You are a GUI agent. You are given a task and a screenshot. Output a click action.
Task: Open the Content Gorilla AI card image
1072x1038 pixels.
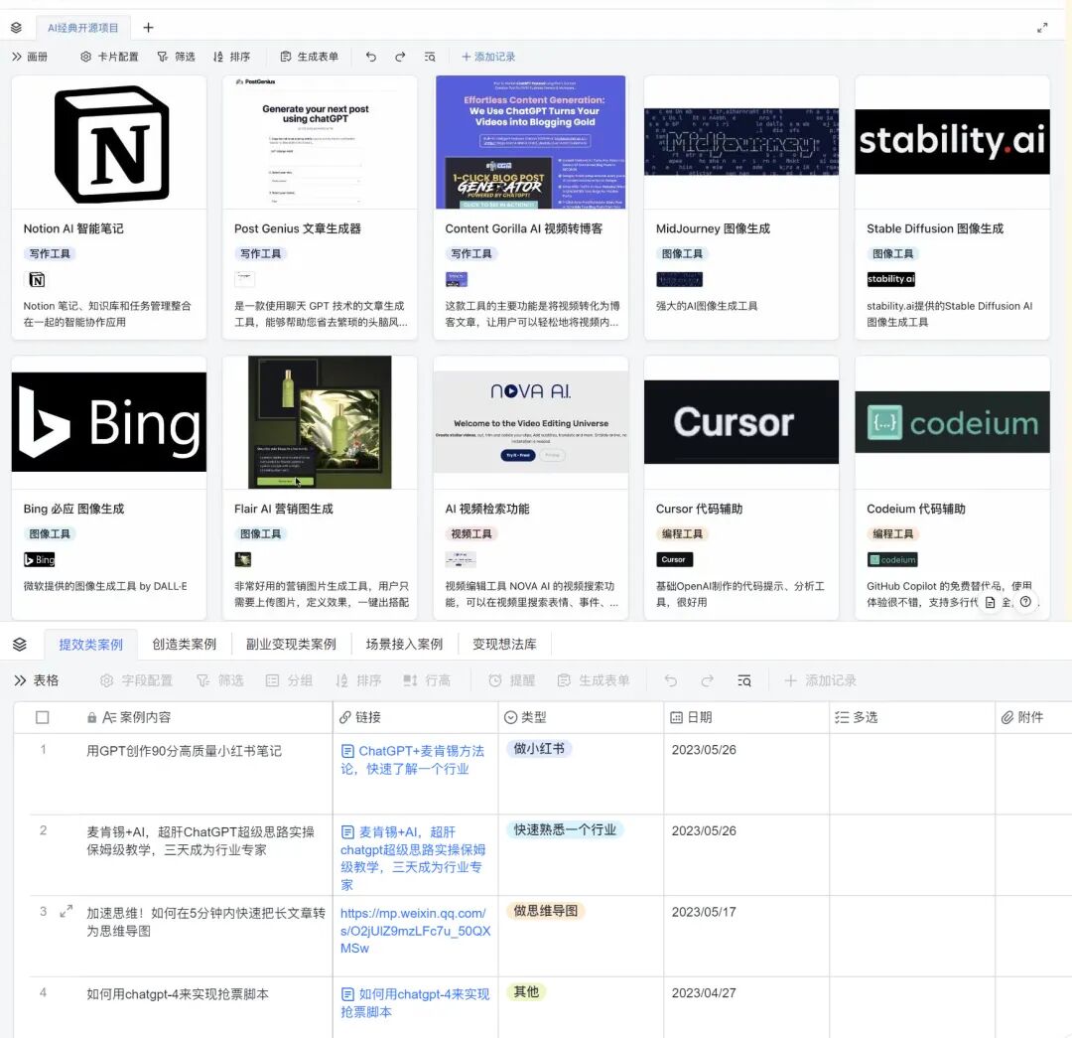(530, 142)
